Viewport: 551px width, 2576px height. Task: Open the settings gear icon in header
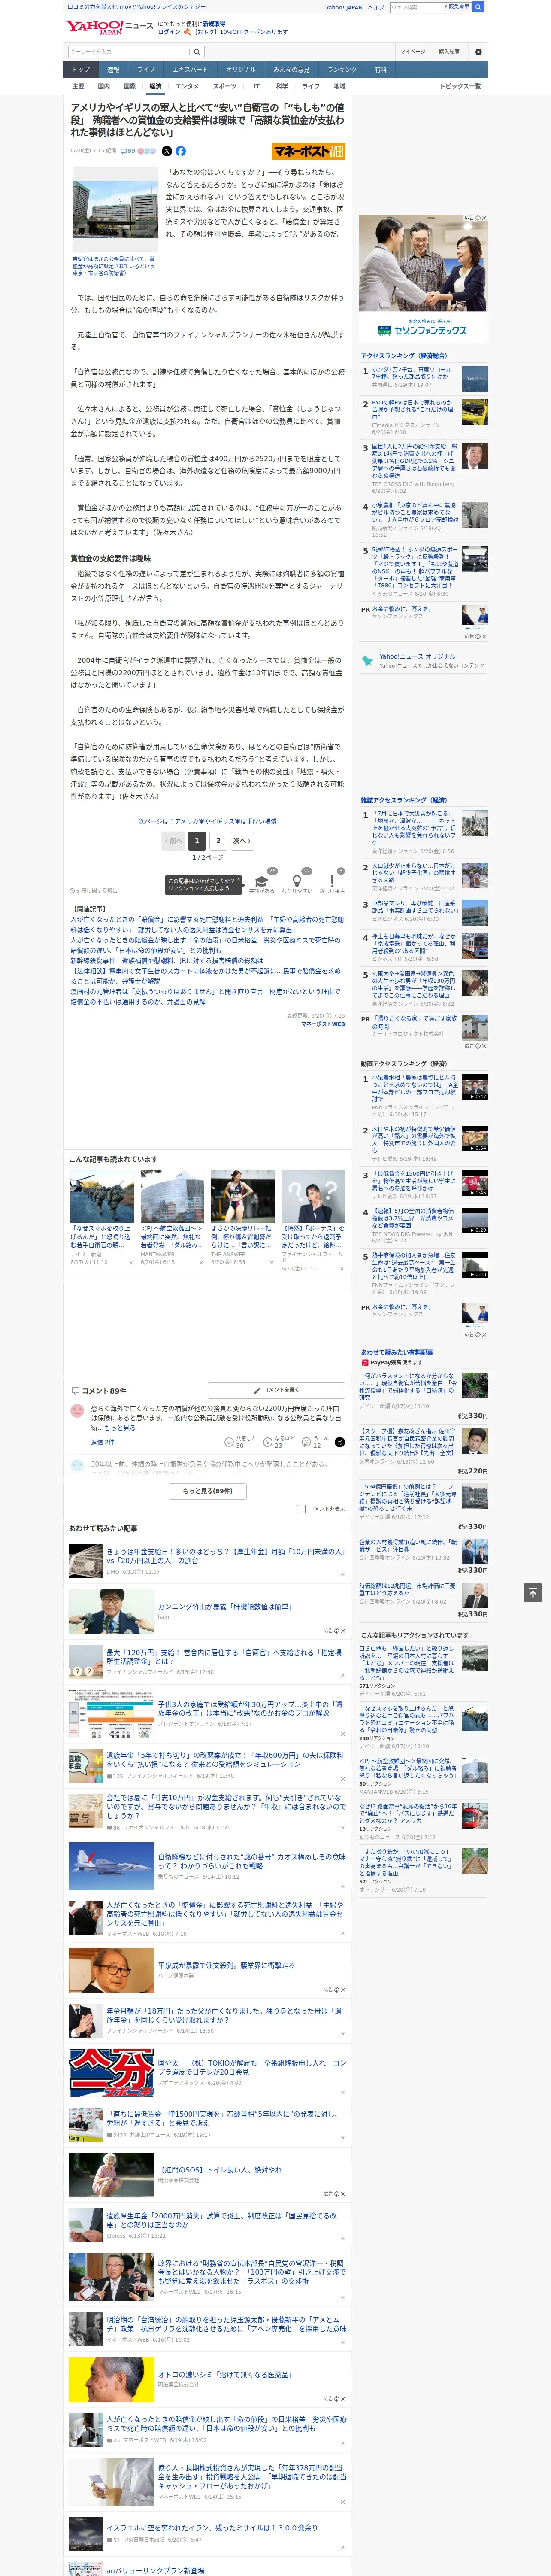tap(478, 51)
